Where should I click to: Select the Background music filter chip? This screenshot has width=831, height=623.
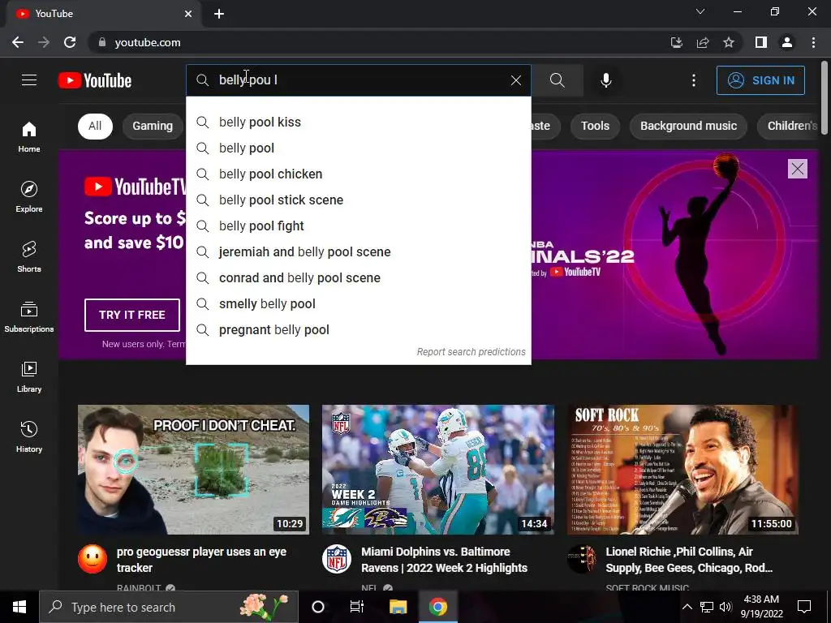[x=688, y=126]
